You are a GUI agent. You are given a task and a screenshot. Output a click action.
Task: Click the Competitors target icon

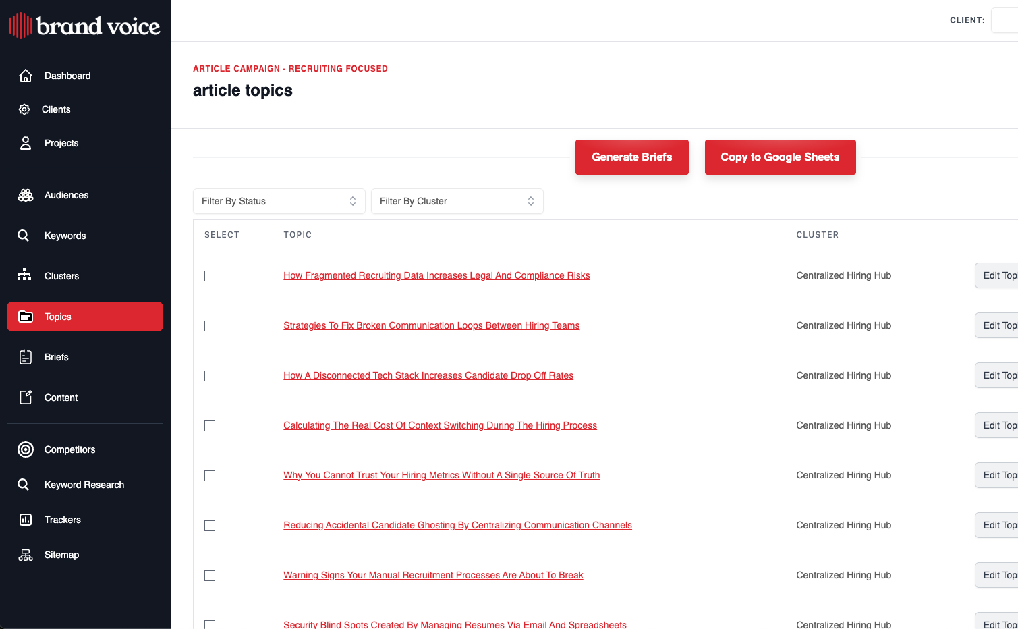point(26,449)
